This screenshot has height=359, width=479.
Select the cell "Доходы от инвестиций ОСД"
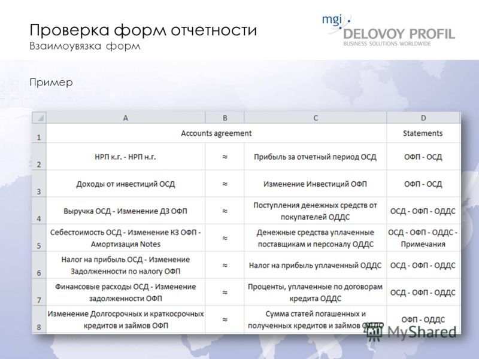pyautogui.click(x=126, y=184)
